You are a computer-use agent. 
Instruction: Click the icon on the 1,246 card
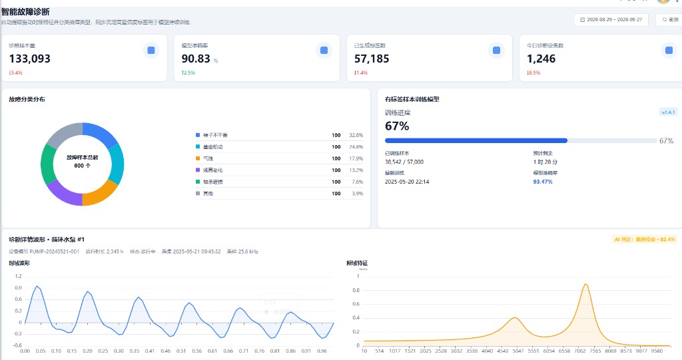(x=669, y=51)
